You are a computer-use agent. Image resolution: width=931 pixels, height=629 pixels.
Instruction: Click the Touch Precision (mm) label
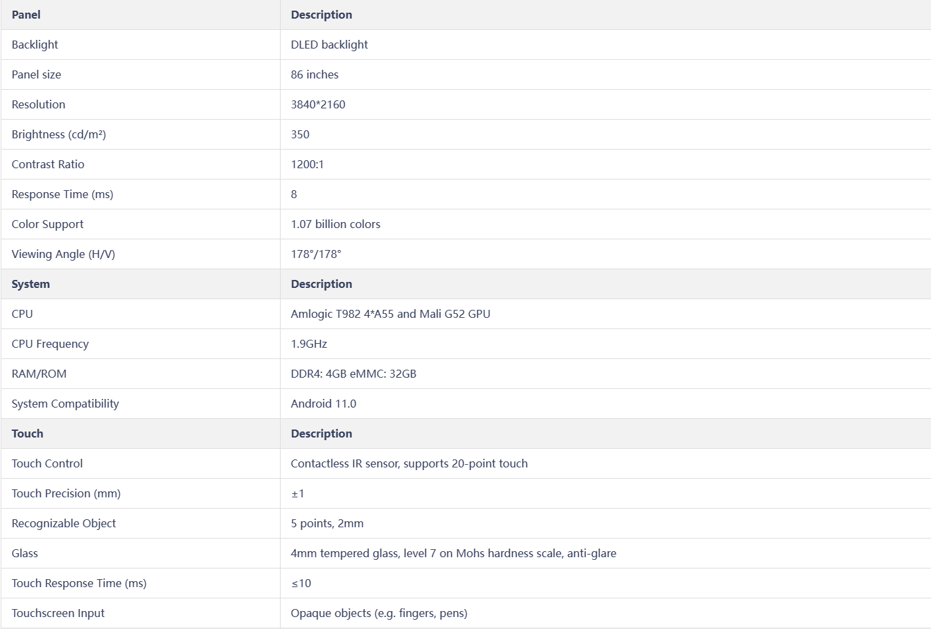point(66,493)
